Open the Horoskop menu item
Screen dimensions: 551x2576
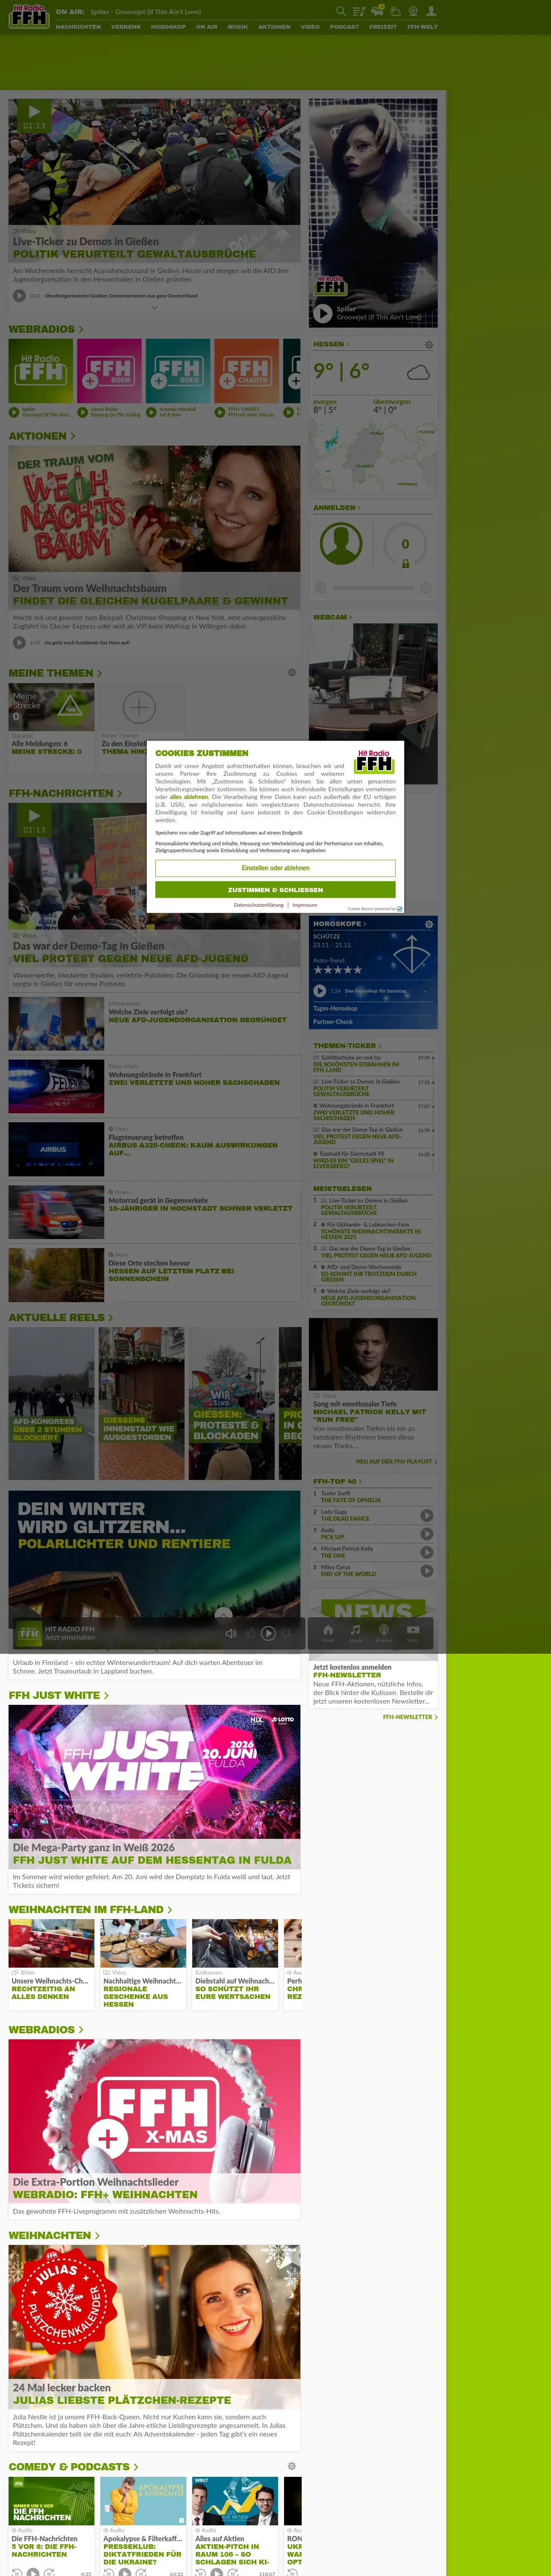[168, 27]
